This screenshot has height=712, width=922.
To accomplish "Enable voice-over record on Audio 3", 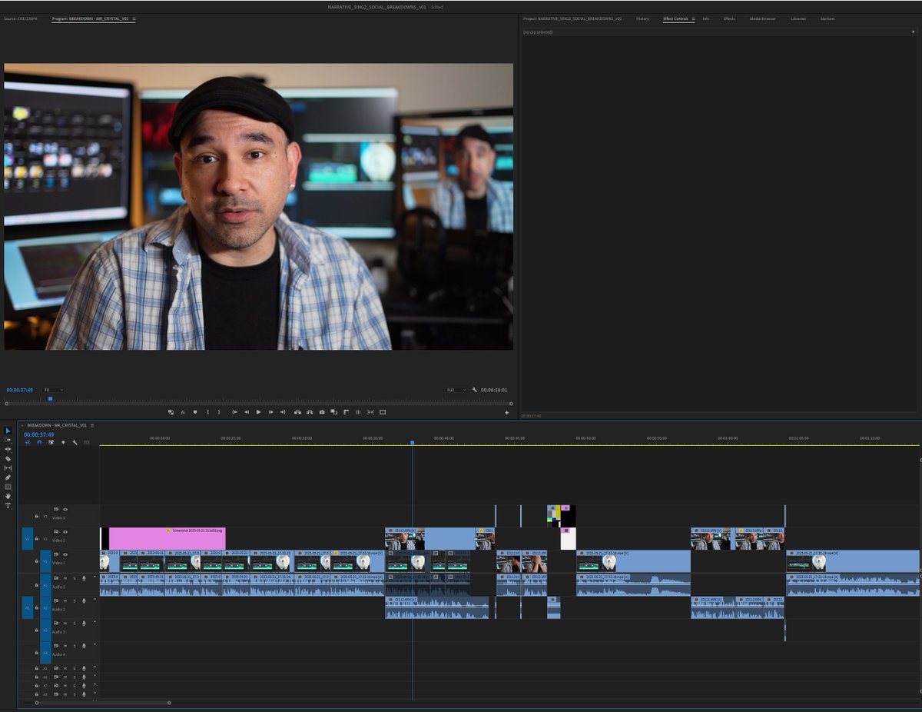I will [84, 624].
